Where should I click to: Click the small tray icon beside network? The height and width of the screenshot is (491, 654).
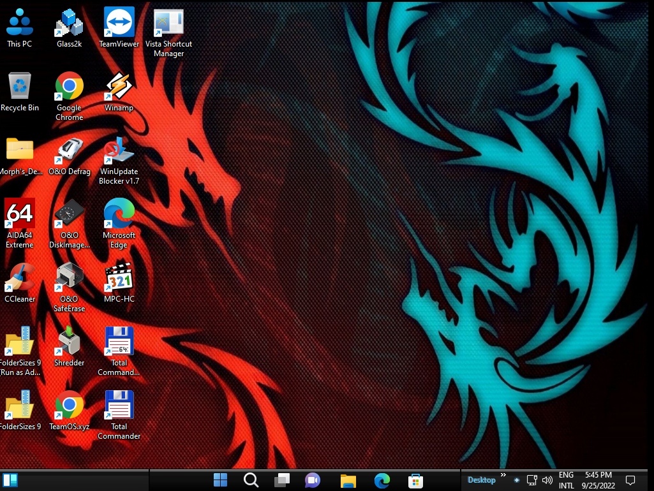(516, 480)
